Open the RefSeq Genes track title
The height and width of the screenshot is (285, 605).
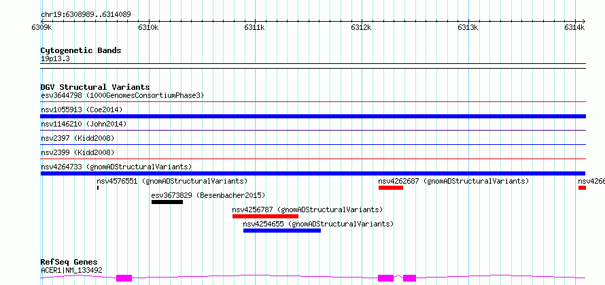click(69, 263)
